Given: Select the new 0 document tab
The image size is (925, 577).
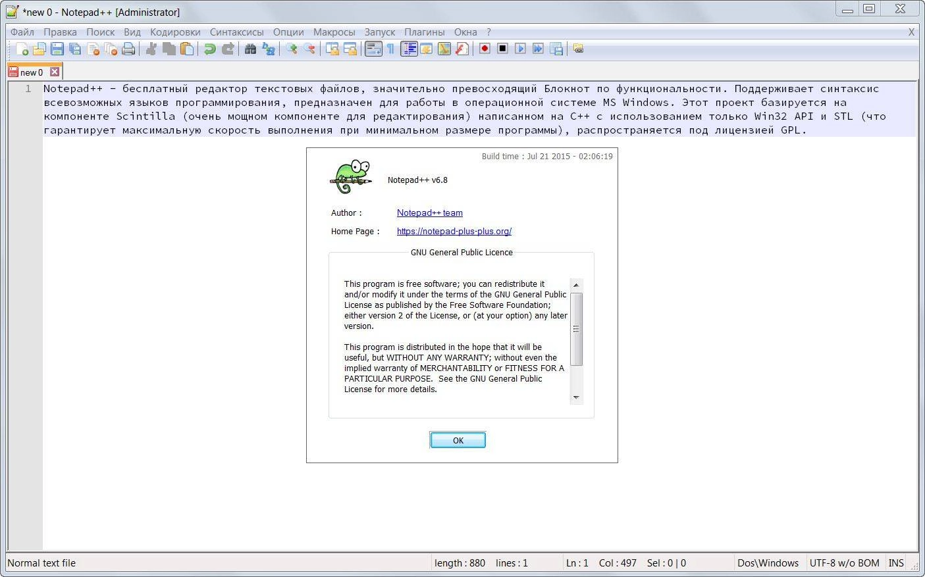Looking at the screenshot, I should point(31,72).
